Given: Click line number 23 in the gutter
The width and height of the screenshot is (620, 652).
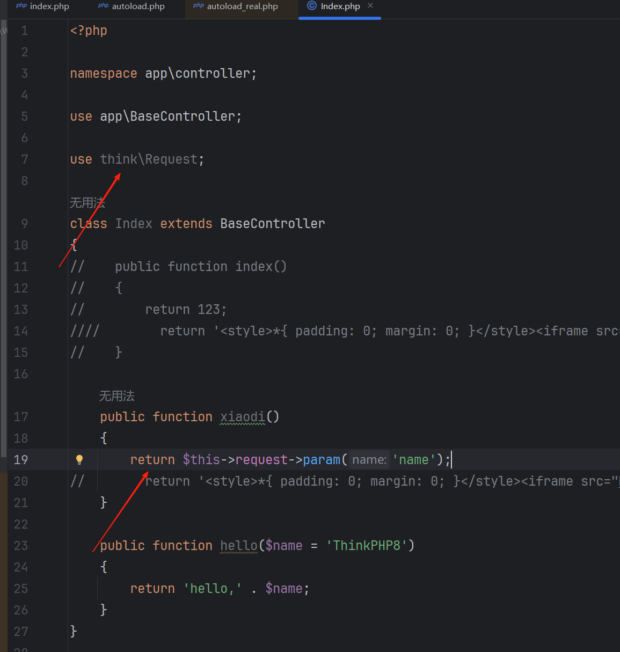Looking at the screenshot, I should pyautogui.click(x=21, y=546).
